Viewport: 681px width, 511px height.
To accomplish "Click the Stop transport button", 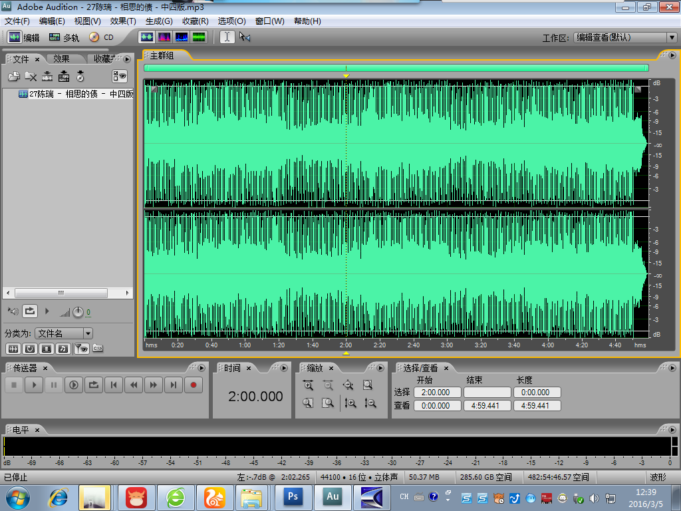I will pyautogui.click(x=14, y=385).
